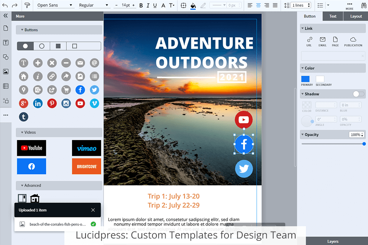Click the binoculars find icon
This screenshot has height=245, width=368.
(364, 5)
